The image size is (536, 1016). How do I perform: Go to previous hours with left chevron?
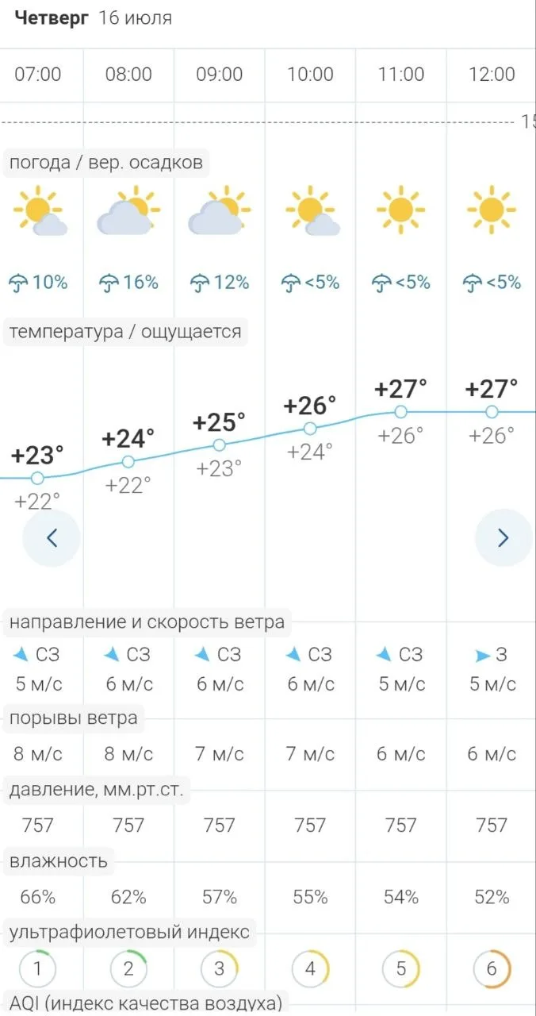coord(52,538)
